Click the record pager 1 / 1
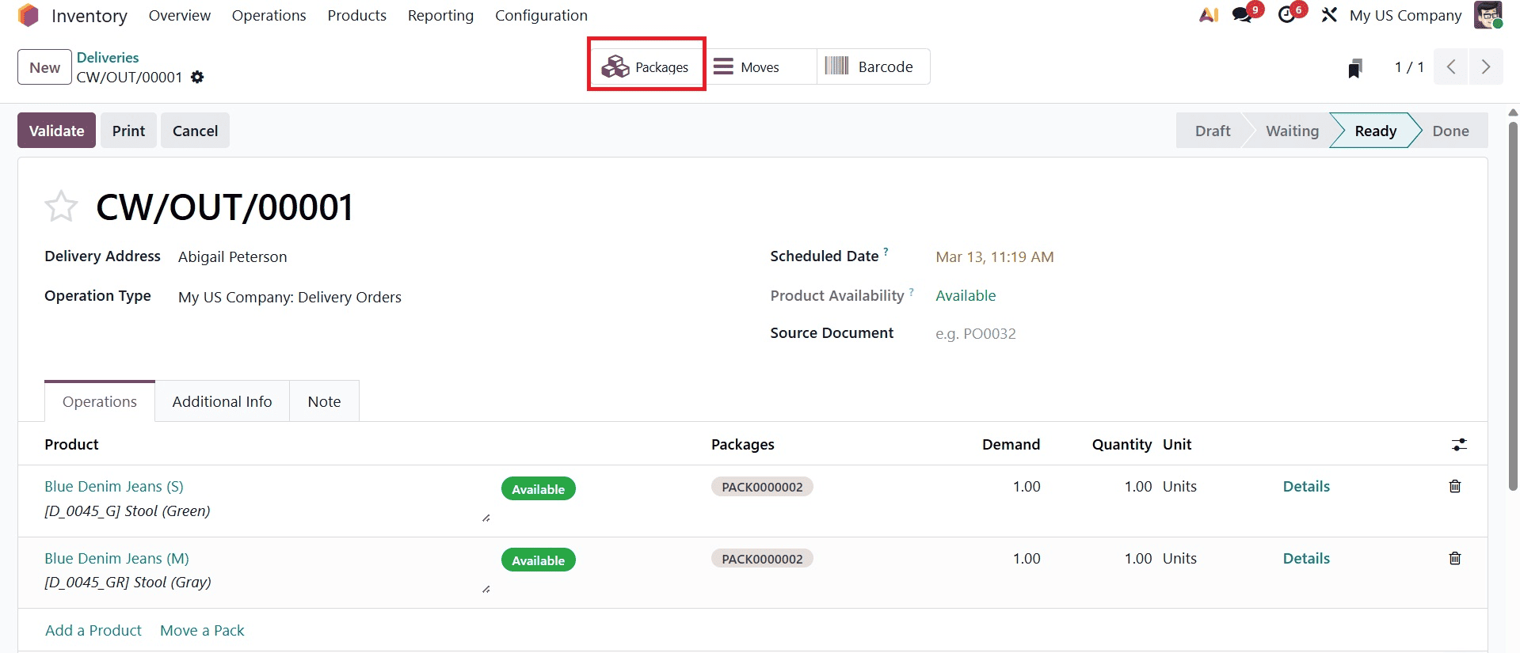1520x653 pixels. point(1409,67)
